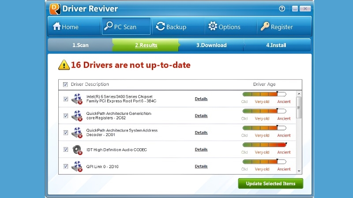The width and height of the screenshot is (353, 198).
Task: Open the Register tab
Action: pyautogui.click(x=284, y=26)
